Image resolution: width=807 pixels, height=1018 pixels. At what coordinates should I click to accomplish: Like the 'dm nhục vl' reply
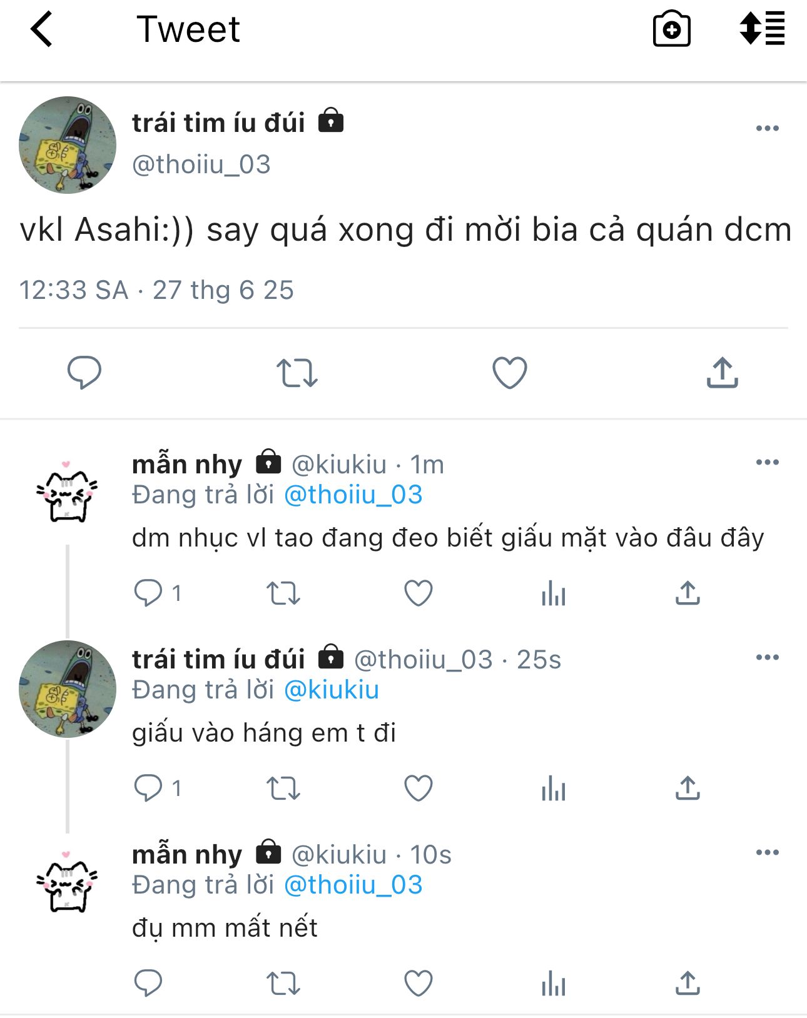[419, 593]
